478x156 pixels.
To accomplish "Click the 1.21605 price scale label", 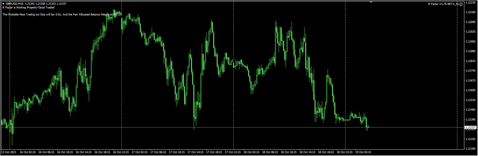I will click(x=471, y=90).
